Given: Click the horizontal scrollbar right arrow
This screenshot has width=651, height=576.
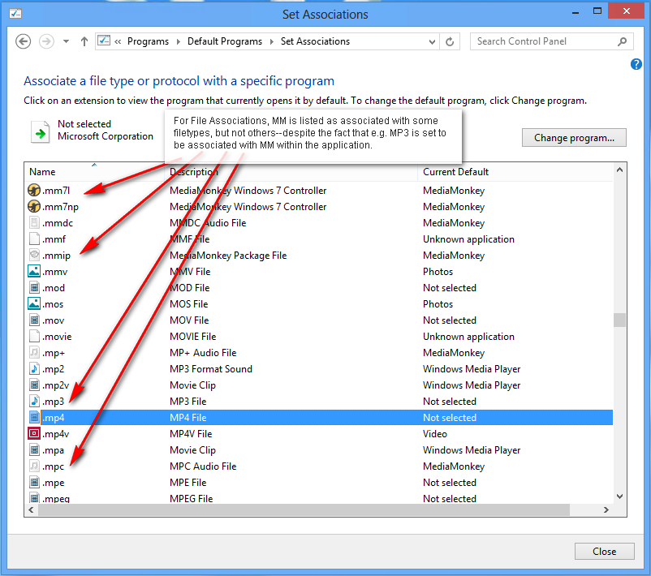Looking at the screenshot, I should (x=606, y=509).
